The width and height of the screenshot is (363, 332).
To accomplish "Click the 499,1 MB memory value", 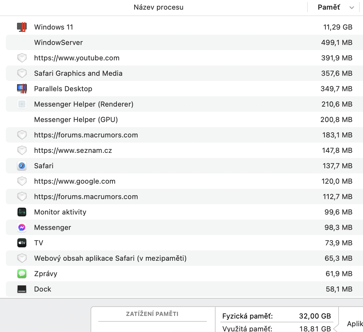I will 337,43.
